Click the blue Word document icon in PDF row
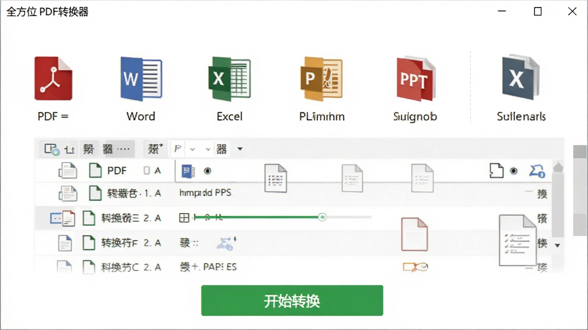 tap(188, 171)
